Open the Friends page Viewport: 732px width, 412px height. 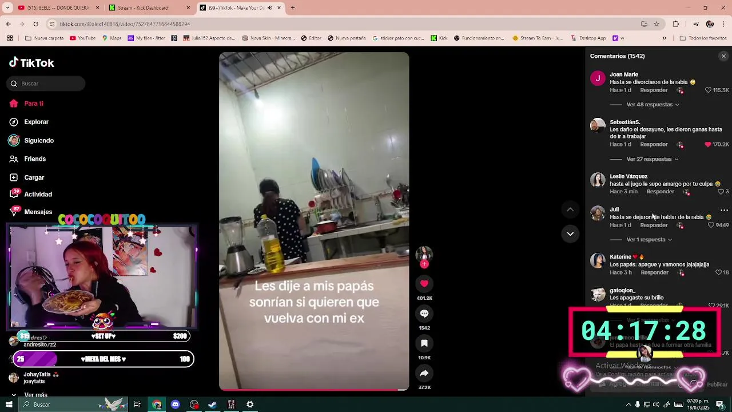[27, 159]
